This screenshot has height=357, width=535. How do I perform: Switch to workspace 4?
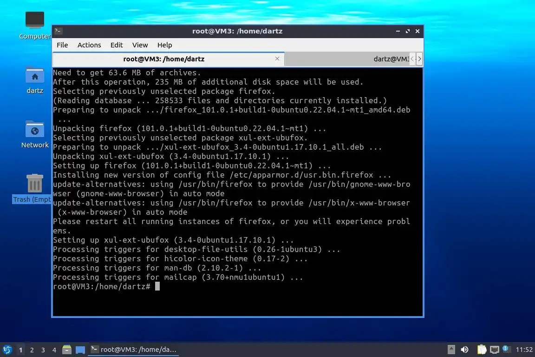pos(54,350)
